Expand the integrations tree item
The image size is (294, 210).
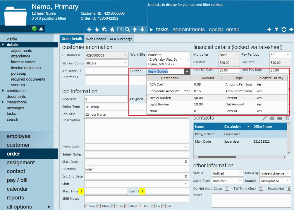coord(3,102)
